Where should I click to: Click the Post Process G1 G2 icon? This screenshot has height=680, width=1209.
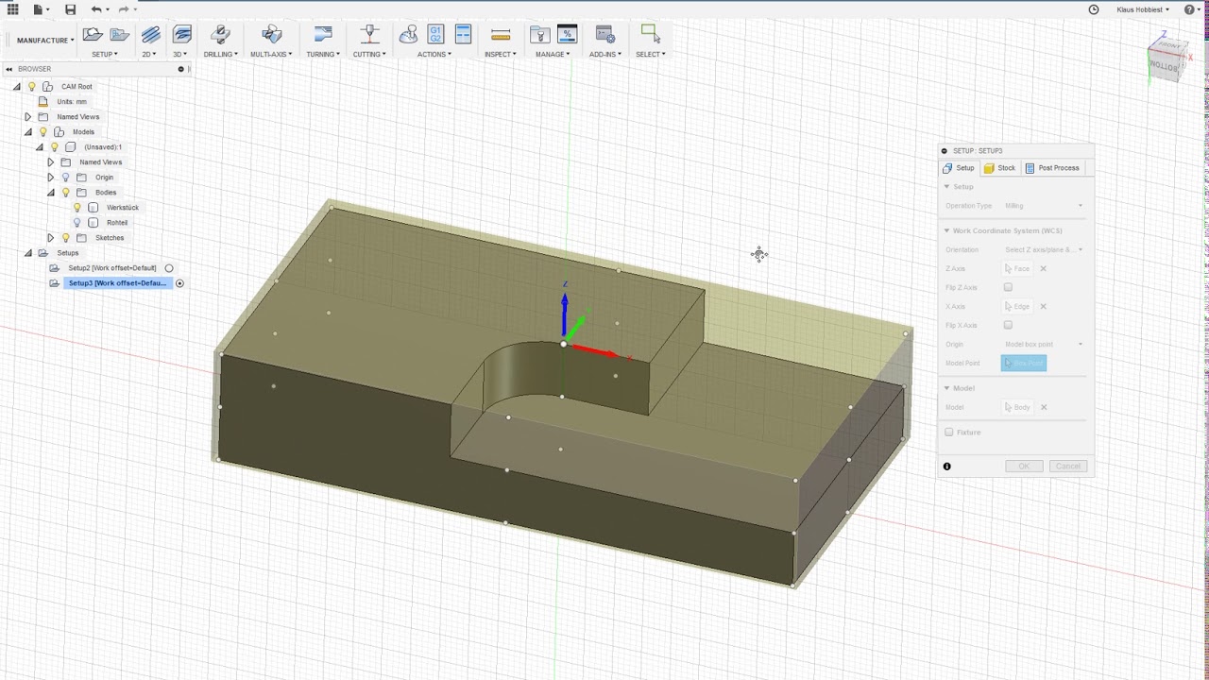[435, 35]
